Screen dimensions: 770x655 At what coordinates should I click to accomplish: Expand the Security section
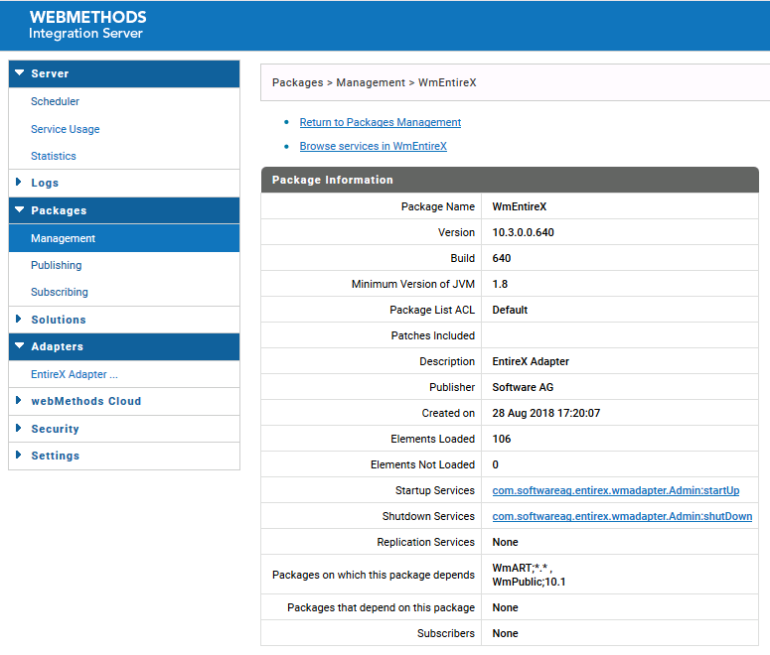19,429
